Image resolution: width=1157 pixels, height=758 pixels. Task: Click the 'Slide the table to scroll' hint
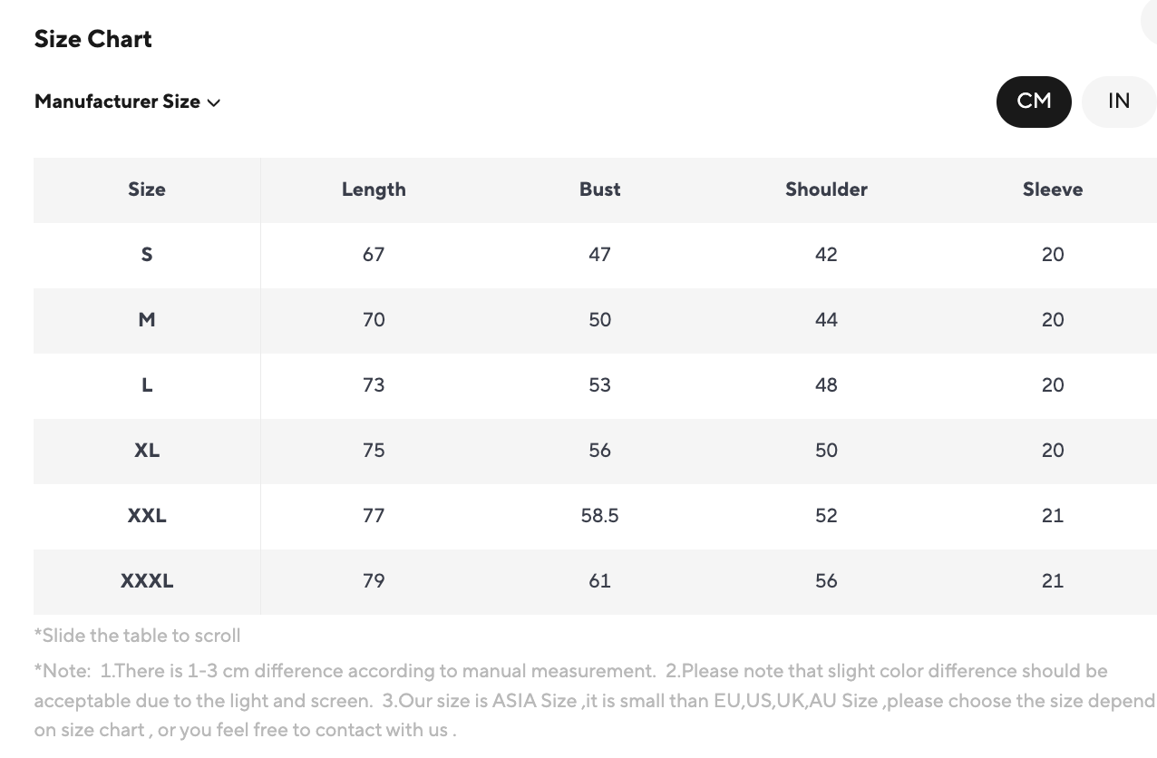click(137, 636)
